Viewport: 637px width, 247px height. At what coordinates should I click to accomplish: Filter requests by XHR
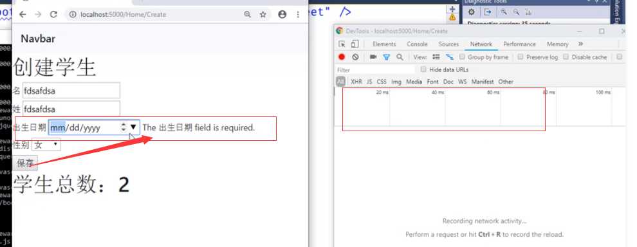[356, 82]
